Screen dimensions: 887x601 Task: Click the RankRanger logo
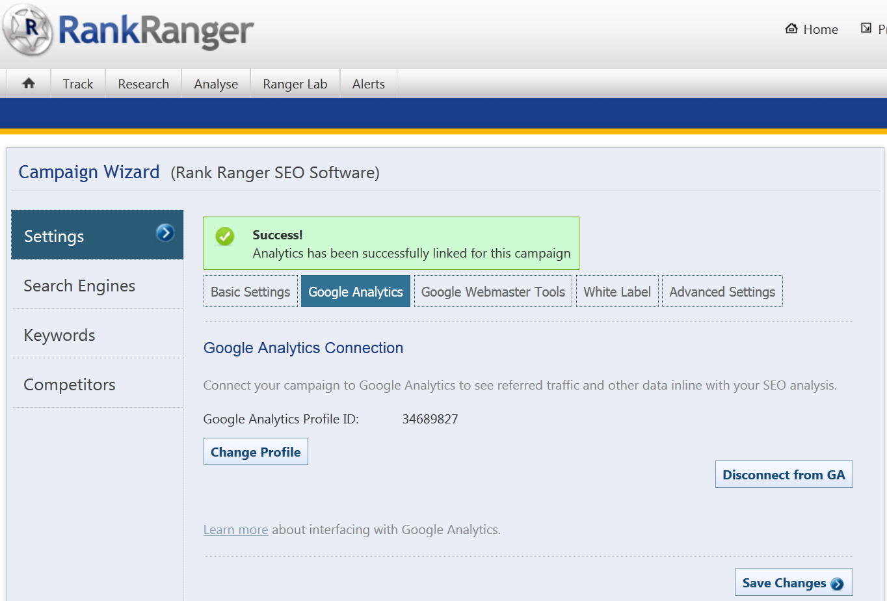(x=128, y=30)
